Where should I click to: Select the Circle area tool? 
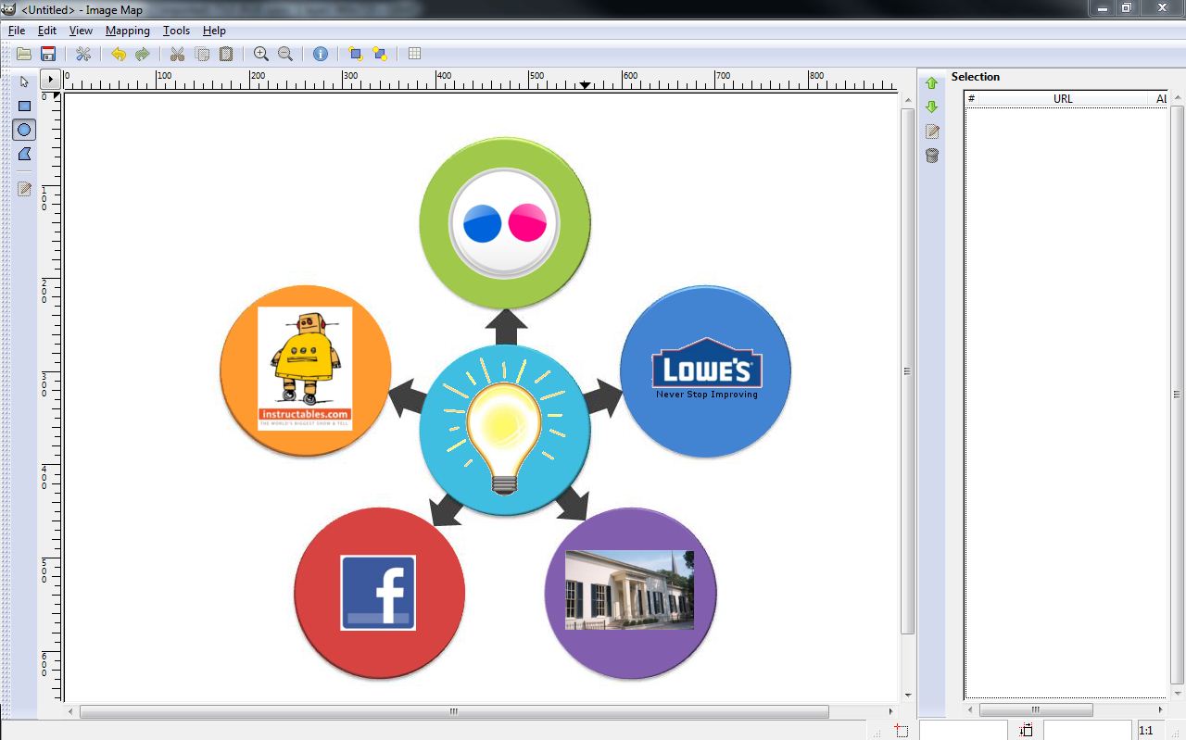pos(24,130)
